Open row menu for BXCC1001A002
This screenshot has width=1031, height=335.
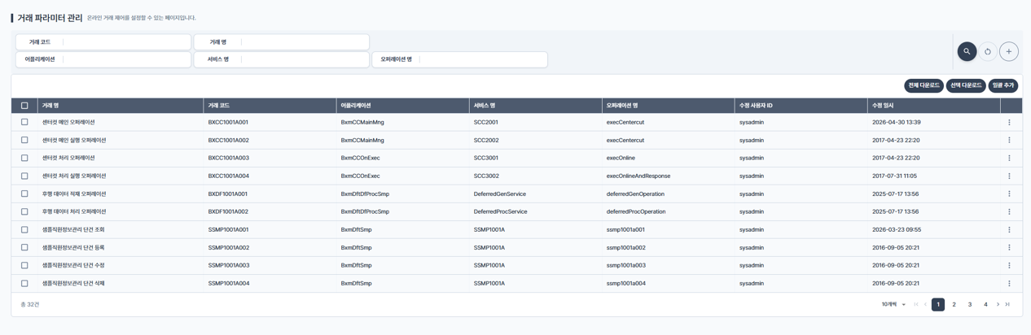1009,141
